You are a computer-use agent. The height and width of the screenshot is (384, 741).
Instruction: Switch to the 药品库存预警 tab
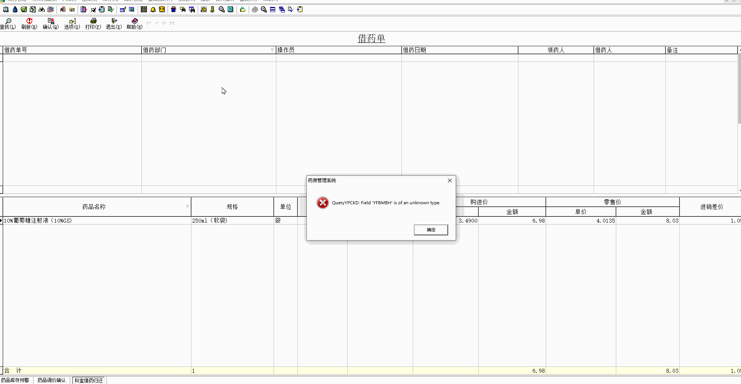coord(15,380)
